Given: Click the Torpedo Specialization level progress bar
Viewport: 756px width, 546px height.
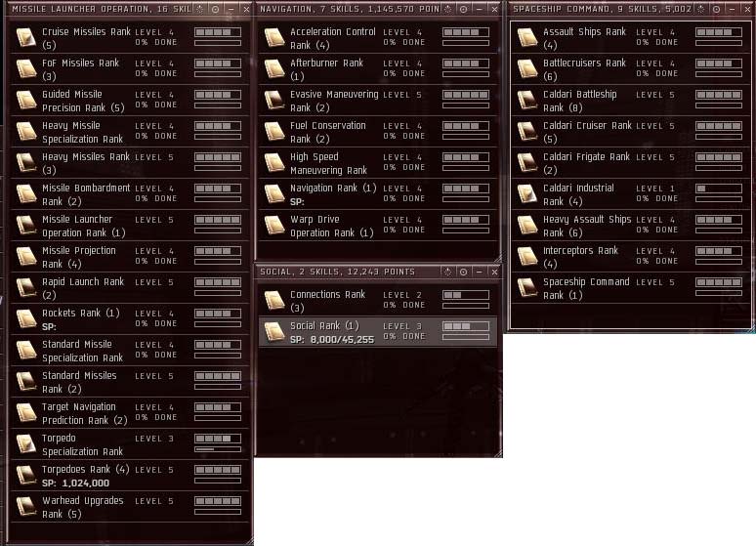Looking at the screenshot, I should [218, 439].
